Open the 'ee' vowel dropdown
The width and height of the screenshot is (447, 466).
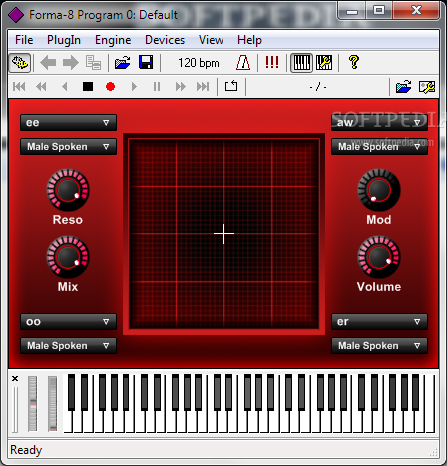(x=68, y=122)
